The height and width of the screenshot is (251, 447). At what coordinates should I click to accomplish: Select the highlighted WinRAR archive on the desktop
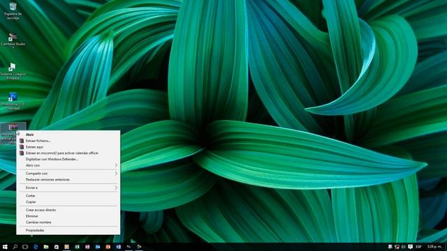(x=13, y=133)
